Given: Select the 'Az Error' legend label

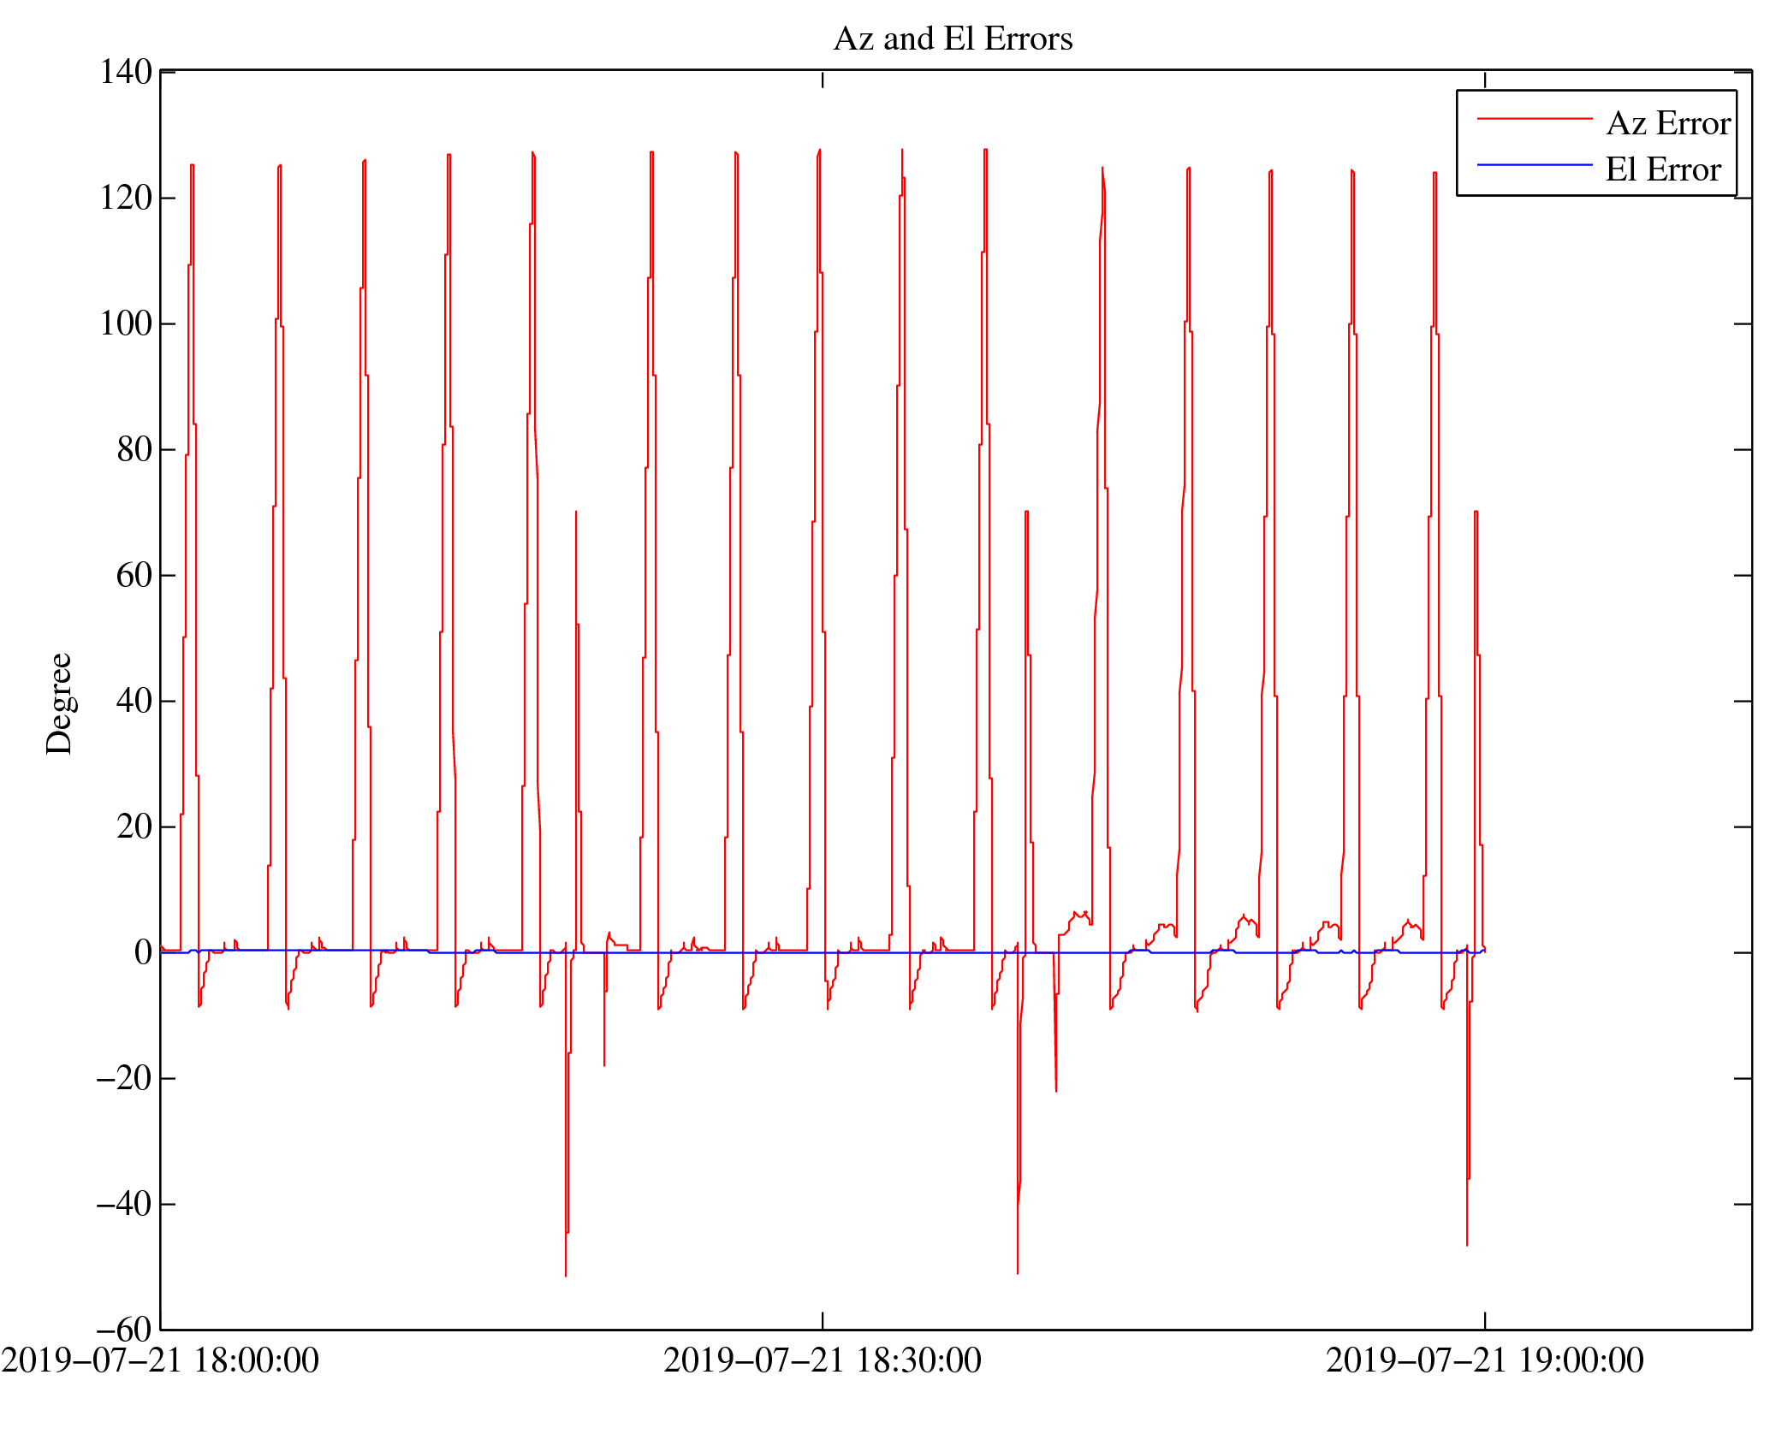Looking at the screenshot, I should (x=1668, y=123).
